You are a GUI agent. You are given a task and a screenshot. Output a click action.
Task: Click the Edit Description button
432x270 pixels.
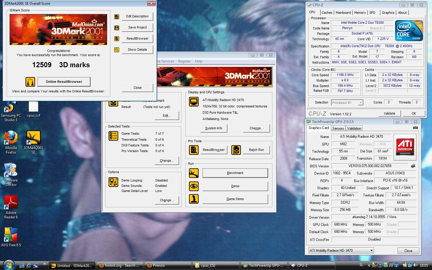137,16
